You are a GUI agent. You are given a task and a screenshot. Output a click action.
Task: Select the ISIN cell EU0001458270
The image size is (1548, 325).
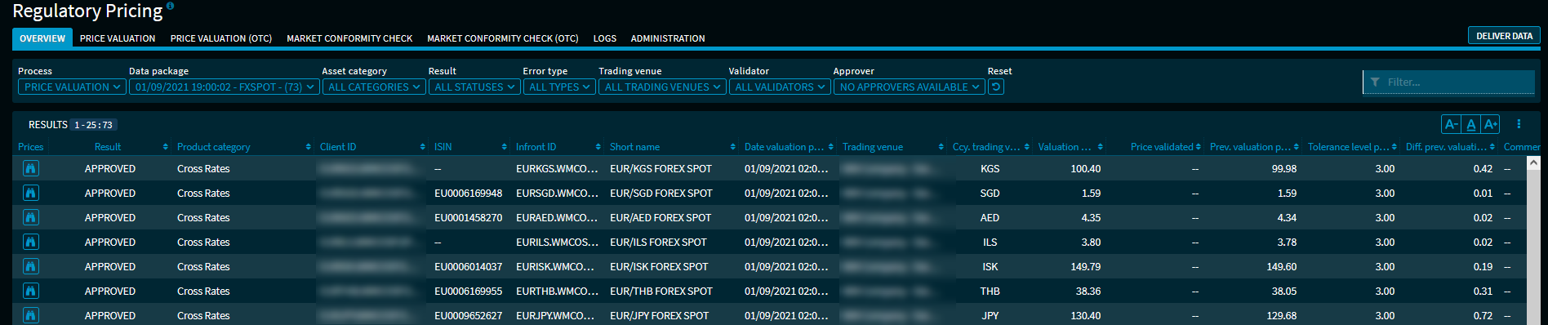click(468, 218)
